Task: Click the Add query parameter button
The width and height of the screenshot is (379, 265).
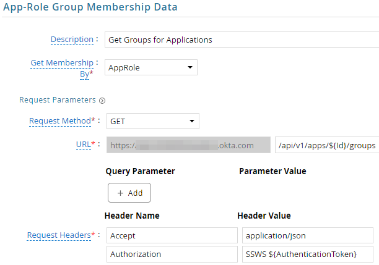Action: pos(129,193)
